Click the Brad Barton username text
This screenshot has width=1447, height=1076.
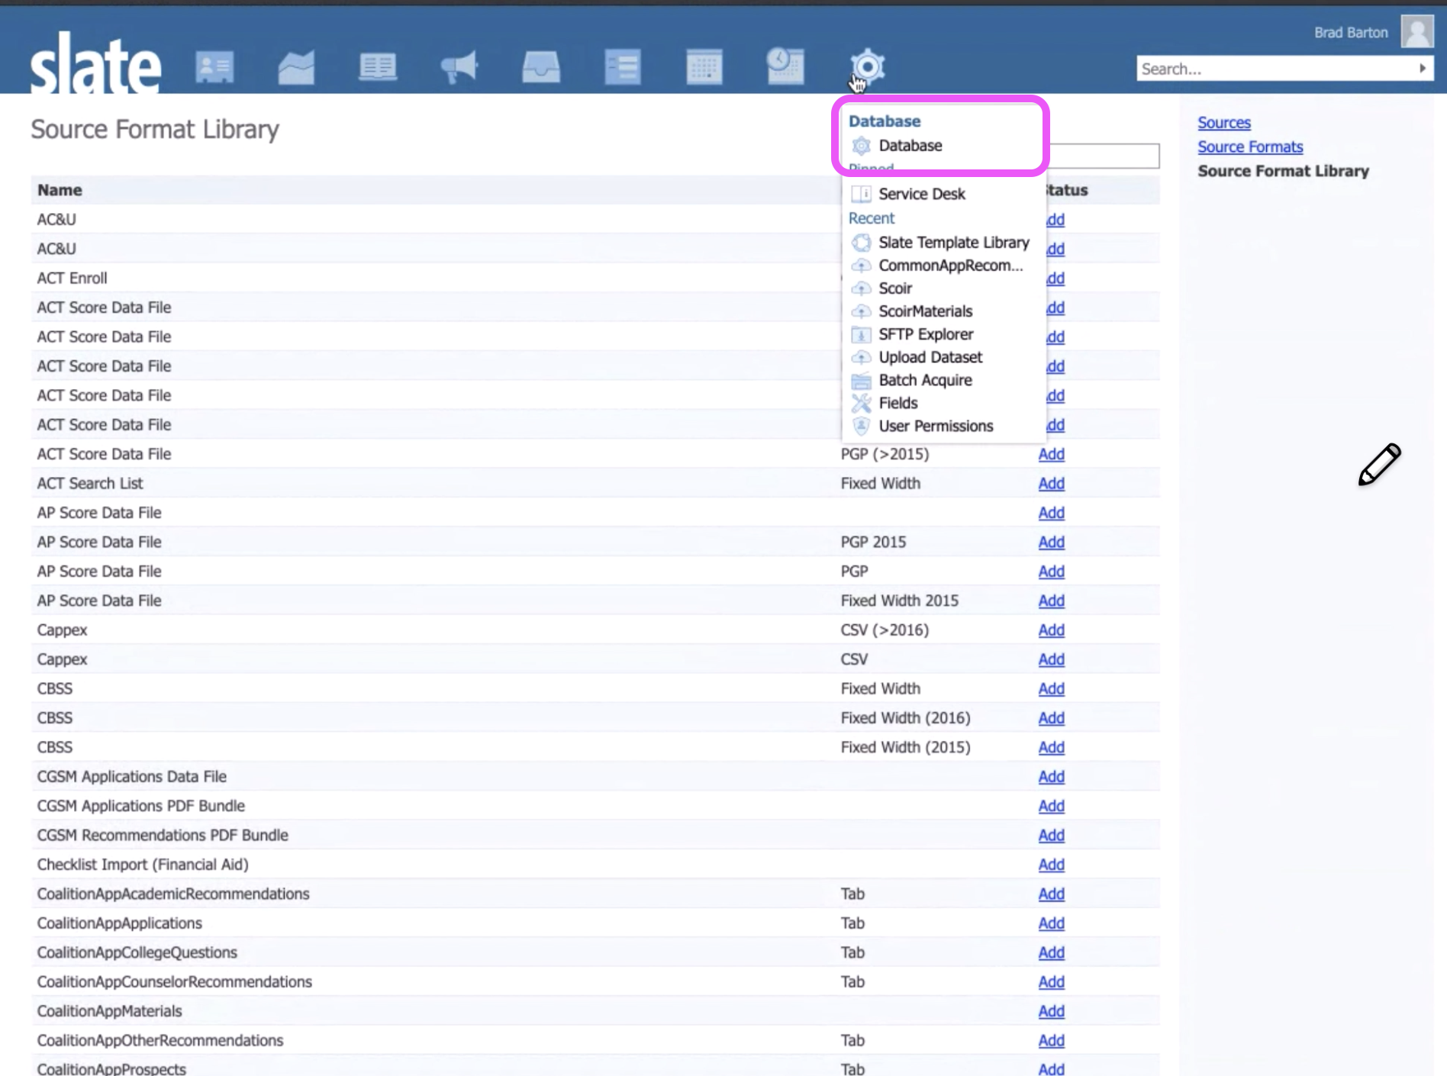point(1351,33)
